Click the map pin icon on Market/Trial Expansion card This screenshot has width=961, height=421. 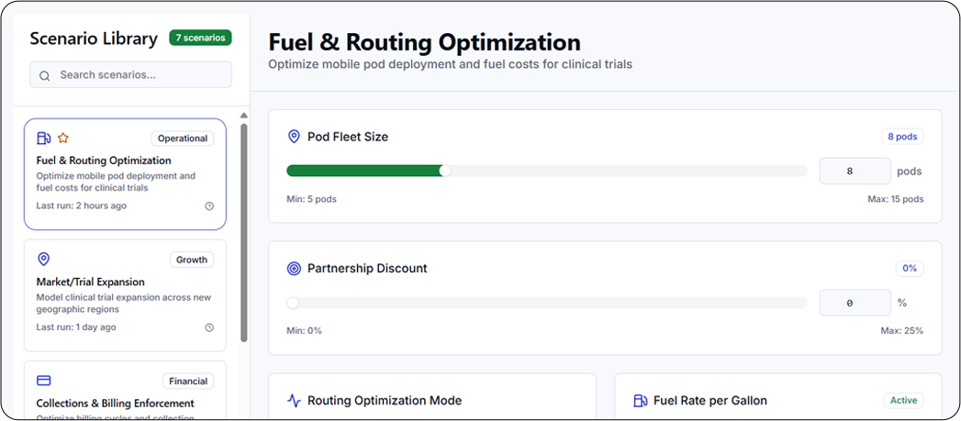coord(43,260)
